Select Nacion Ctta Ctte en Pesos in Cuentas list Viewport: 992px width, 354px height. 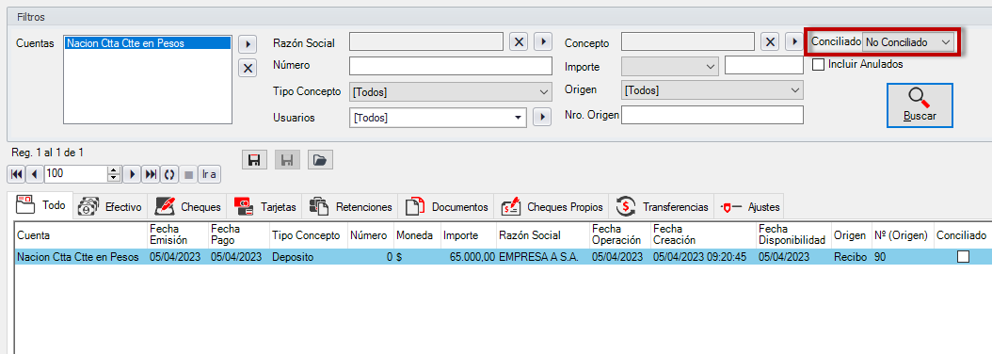[148, 43]
